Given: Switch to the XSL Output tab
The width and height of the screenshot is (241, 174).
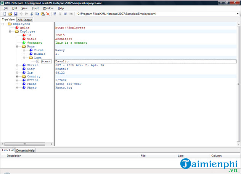Looking at the screenshot, I should (25, 19).
